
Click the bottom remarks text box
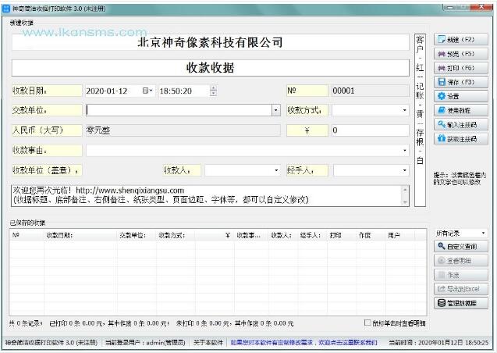click(x=207, y=196)
